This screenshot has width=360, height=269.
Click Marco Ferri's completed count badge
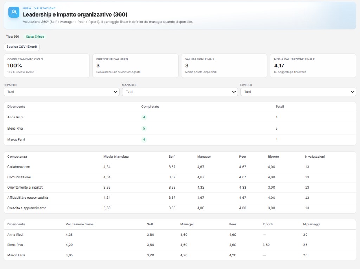pos(144,140)
